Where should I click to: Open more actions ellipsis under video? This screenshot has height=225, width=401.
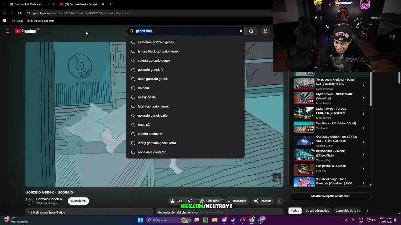280,201
